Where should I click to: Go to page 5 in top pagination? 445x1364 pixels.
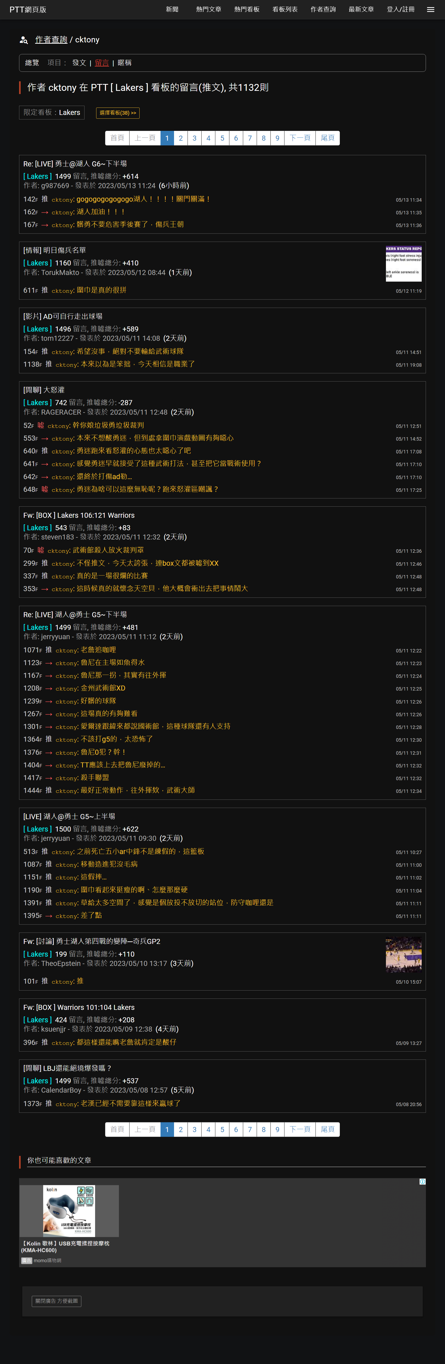coord(222,138)
